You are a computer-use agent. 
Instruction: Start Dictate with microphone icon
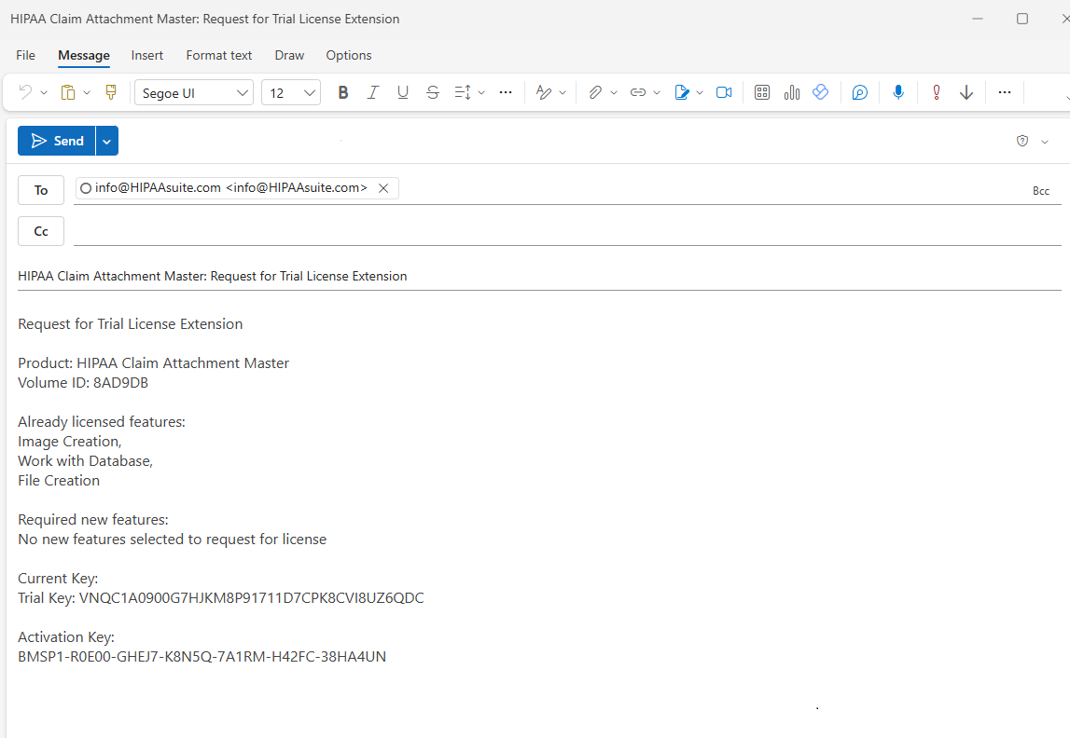898,92
